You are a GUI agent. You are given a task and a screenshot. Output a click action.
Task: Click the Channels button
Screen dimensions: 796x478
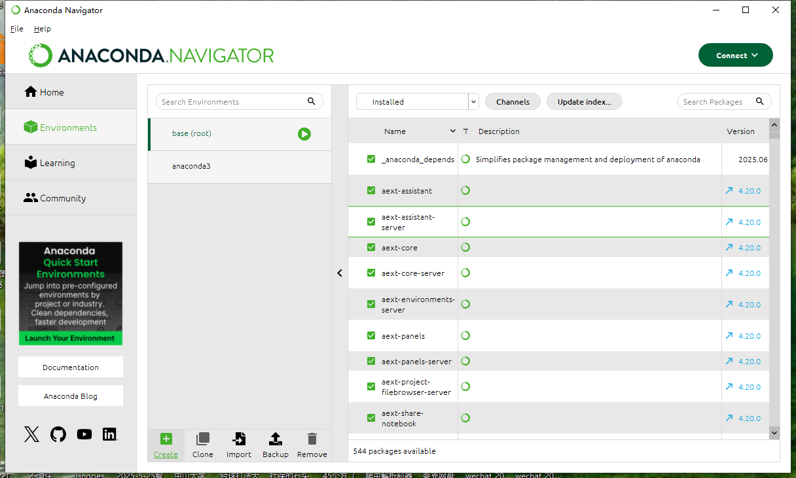[513, 101]
